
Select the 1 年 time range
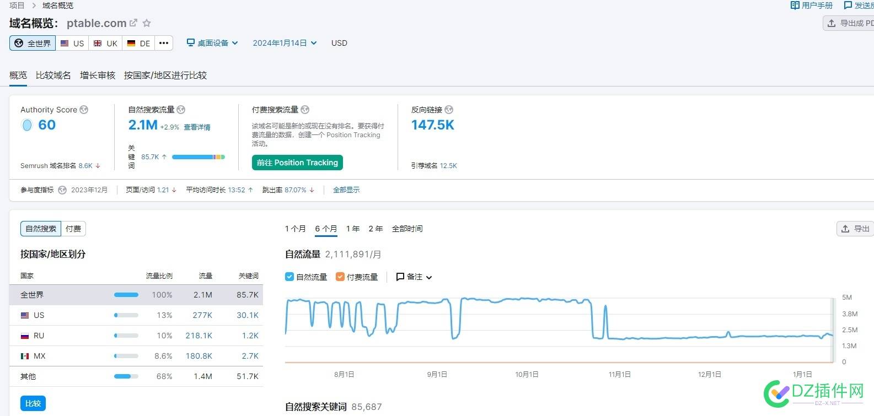click(x=353, y=229)
